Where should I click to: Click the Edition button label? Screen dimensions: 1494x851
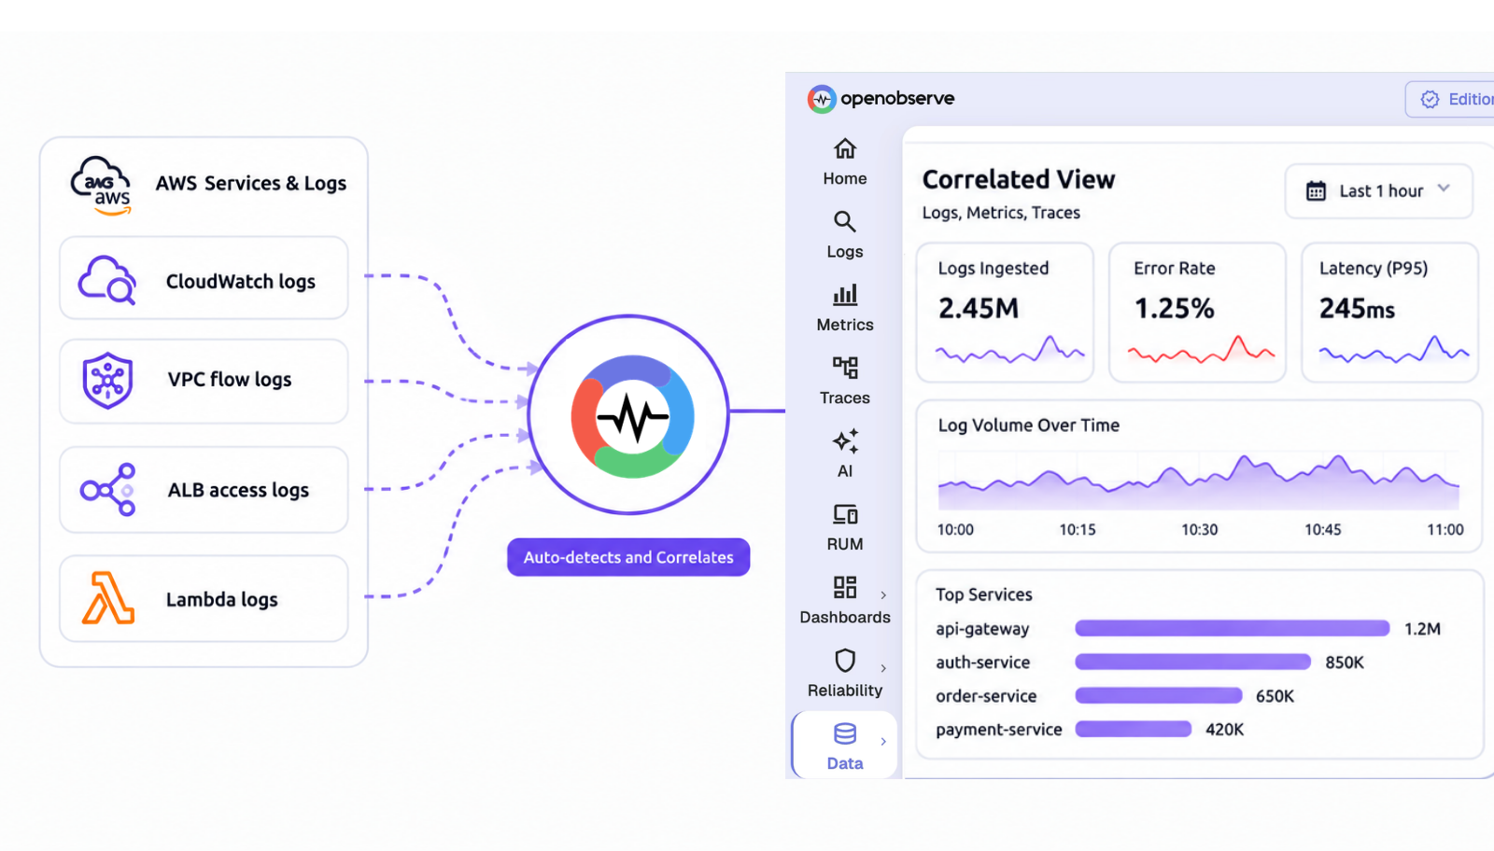tap(1471, 99)
